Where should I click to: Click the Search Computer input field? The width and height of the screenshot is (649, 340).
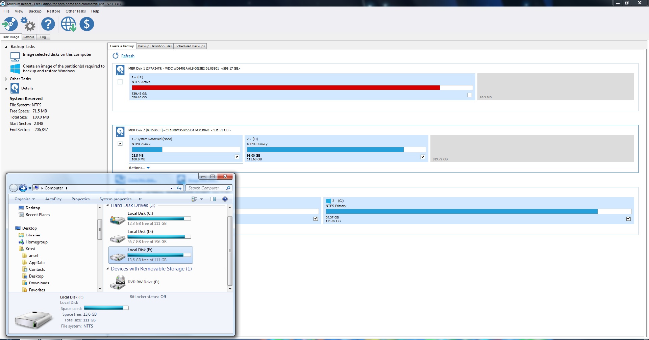pyautogui.click(x=206, y=188)
